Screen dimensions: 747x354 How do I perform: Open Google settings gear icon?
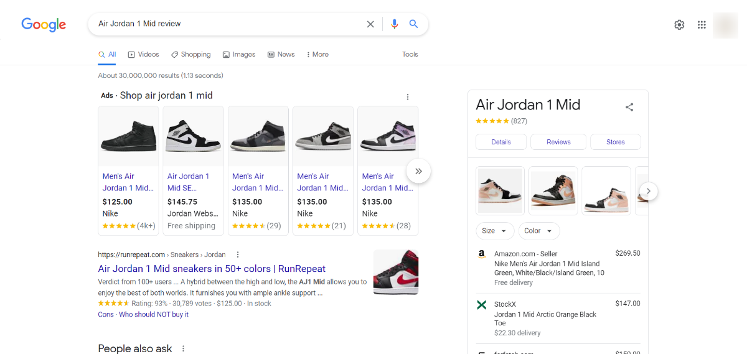(x=679, y=25)
